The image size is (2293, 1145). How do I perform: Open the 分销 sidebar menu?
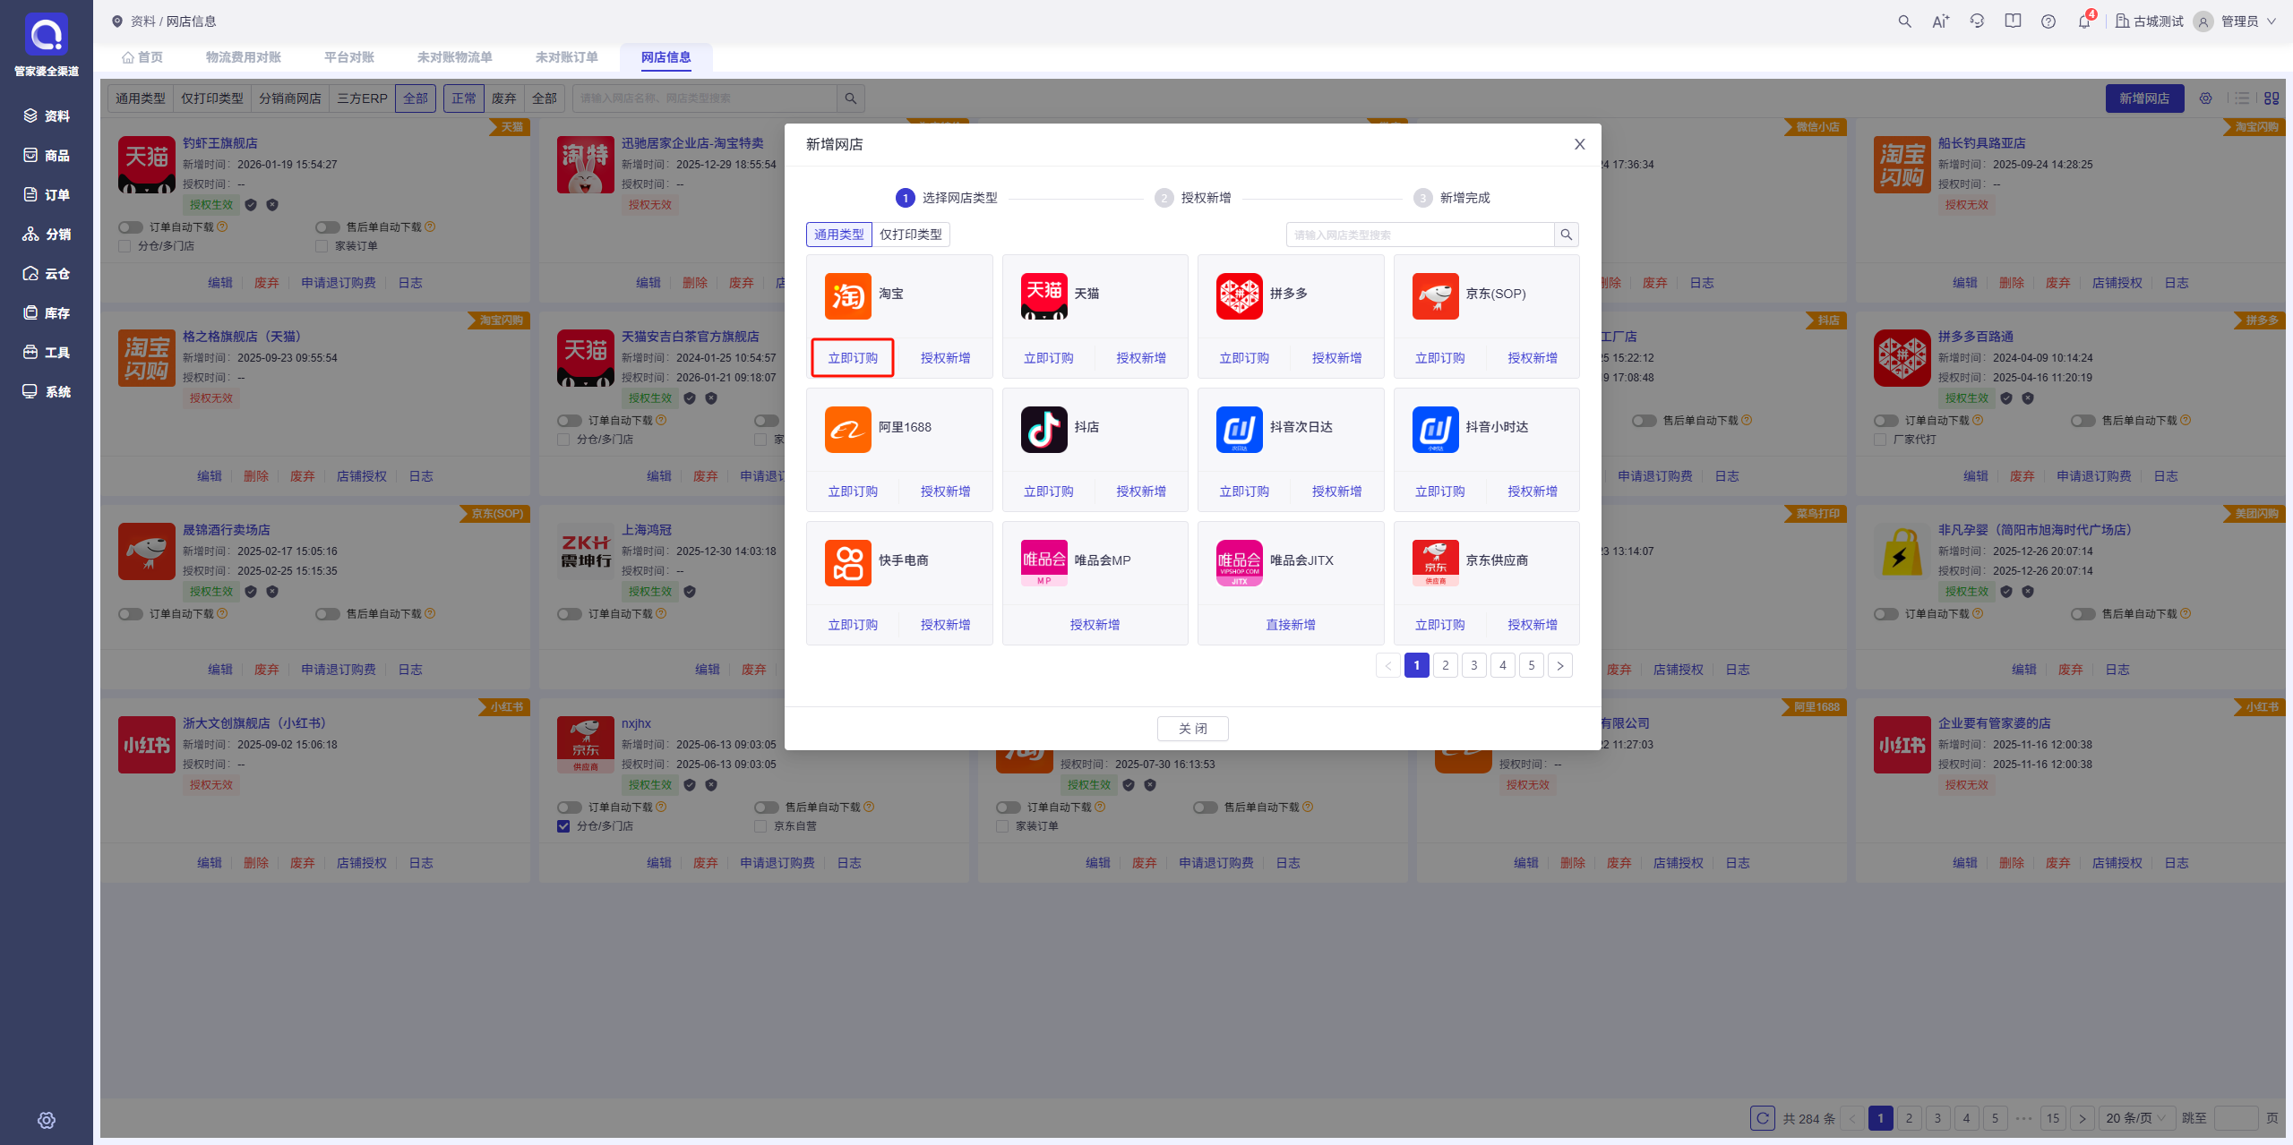point(47,234)
